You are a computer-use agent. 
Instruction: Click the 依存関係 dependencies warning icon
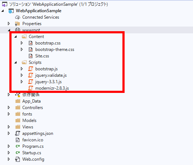pos(18,95)
